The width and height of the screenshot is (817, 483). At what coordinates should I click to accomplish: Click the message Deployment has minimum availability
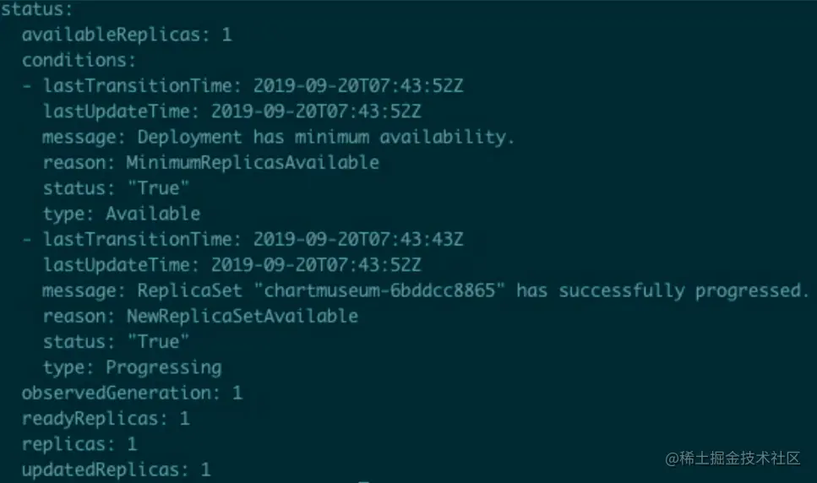(325, 137)
